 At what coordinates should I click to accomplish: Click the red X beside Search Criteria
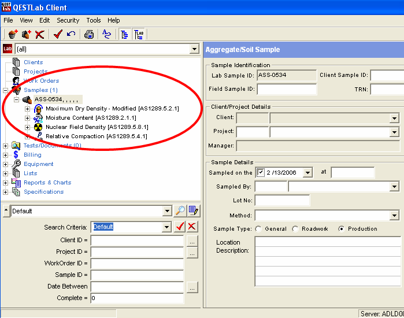[x=192, y=227]
